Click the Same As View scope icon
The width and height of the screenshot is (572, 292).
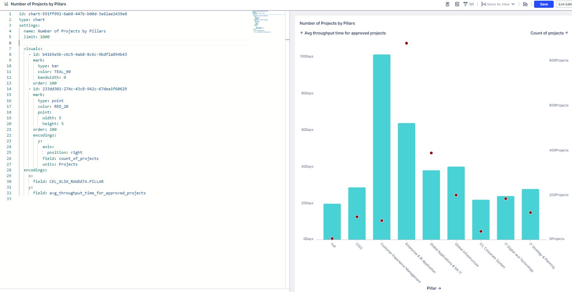click(483, 4)
